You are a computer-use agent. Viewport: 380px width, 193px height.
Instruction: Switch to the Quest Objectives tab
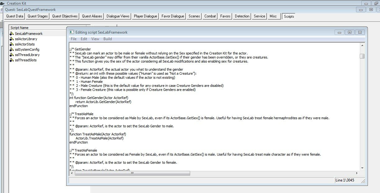pyautogui.click(x=65, y=16)
